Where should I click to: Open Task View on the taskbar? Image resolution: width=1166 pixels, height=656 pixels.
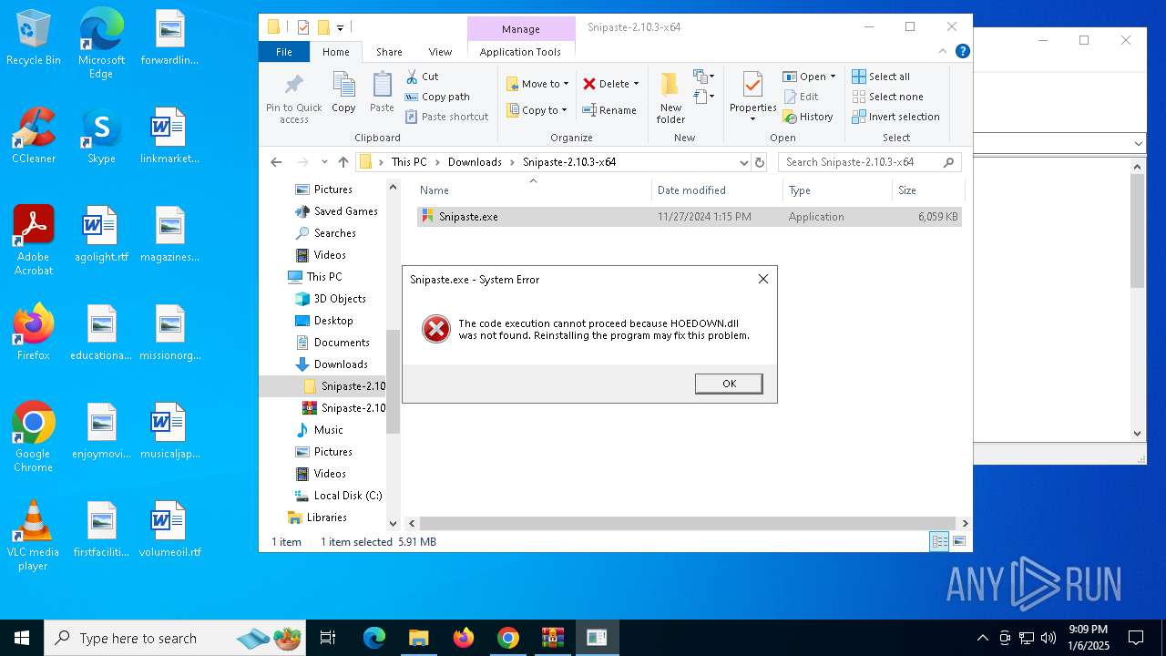(328, 638)
